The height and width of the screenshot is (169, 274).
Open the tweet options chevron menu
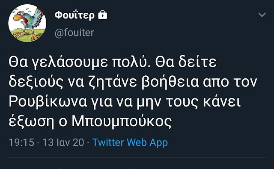(262, 15)
